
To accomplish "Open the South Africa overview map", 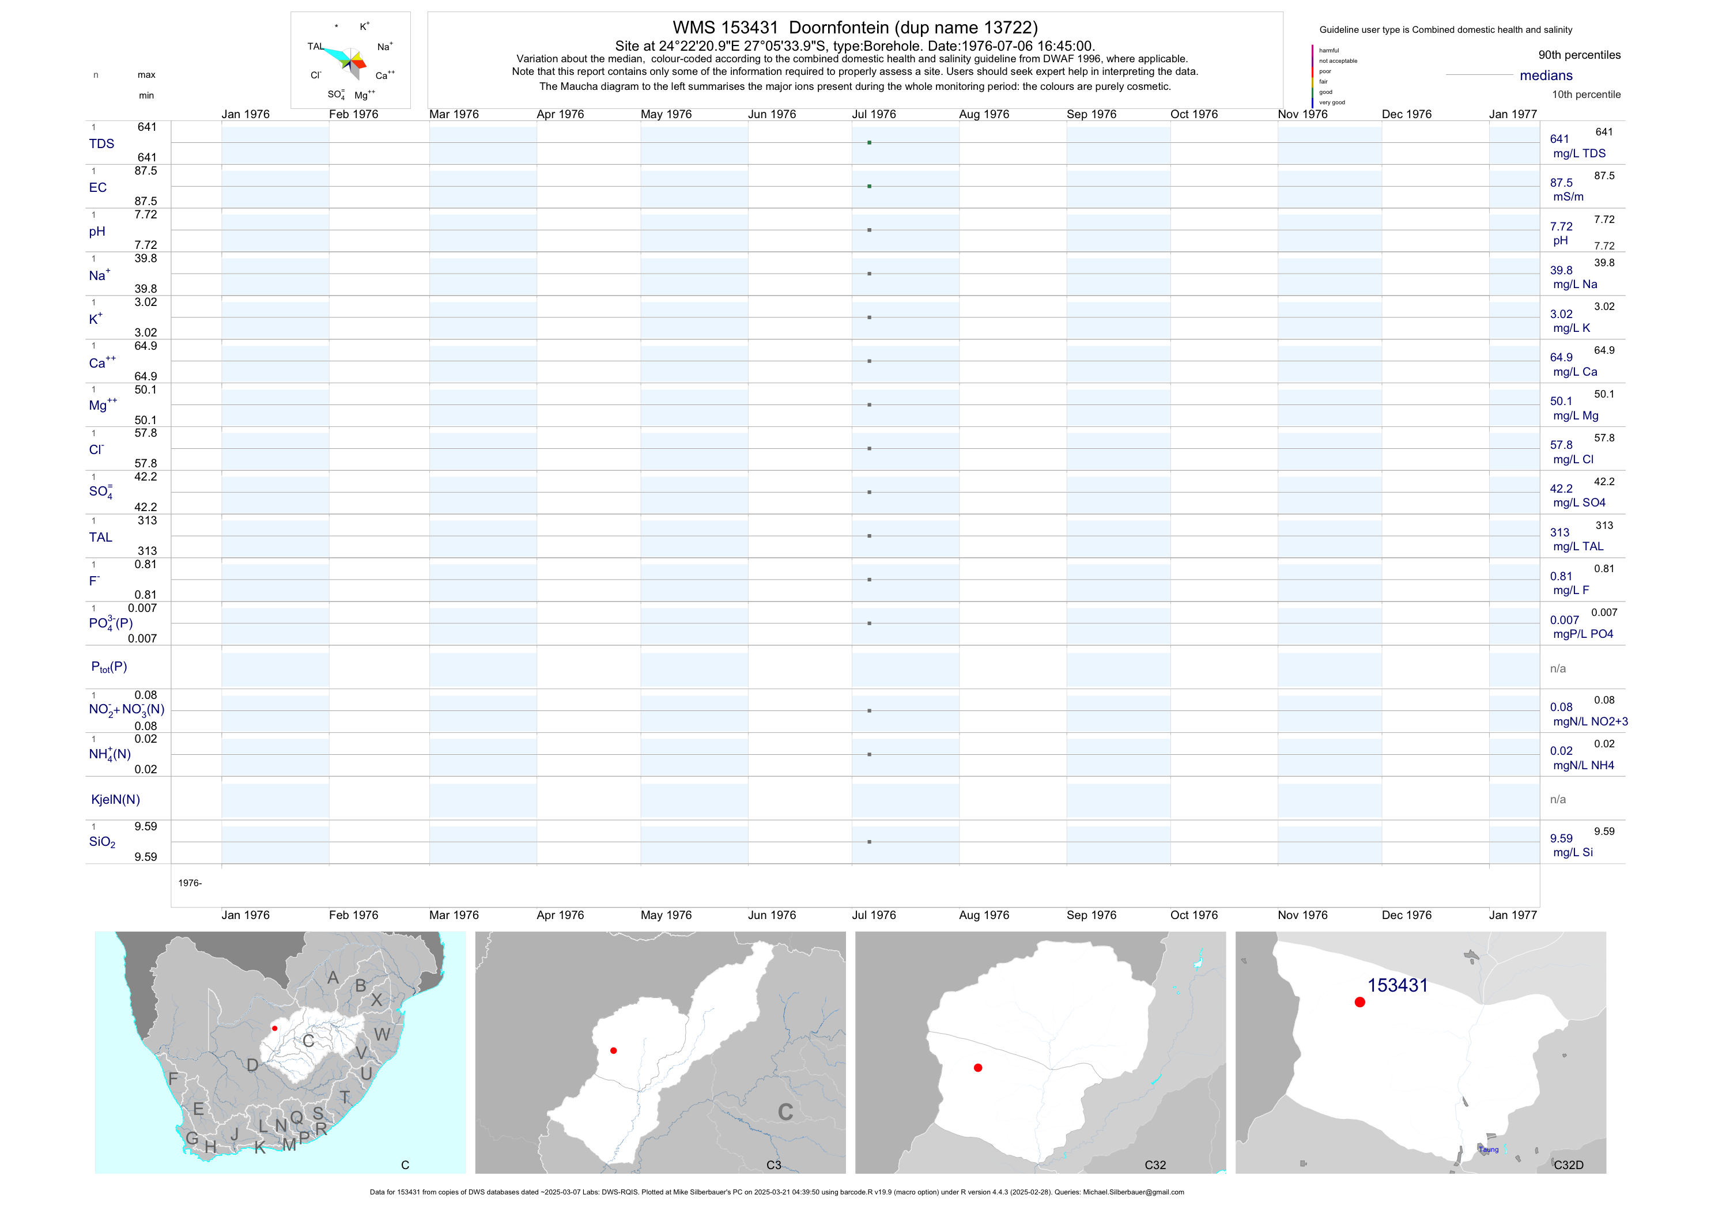I will [280, 1052].
